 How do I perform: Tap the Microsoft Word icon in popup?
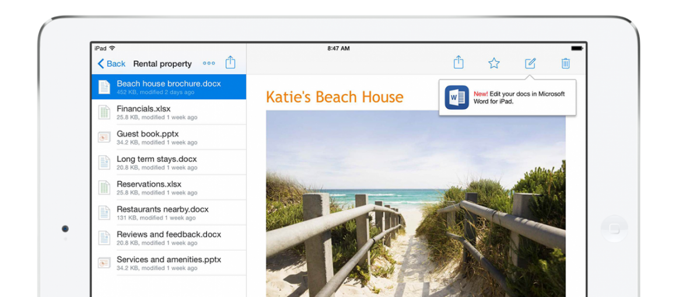pos(457,97)
